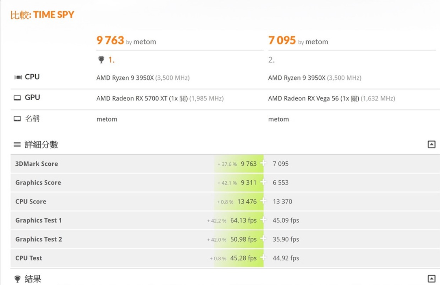Screen dimensions: 440x285
Task: Open metom profile beside 9 763
Action: coord(145,42)
